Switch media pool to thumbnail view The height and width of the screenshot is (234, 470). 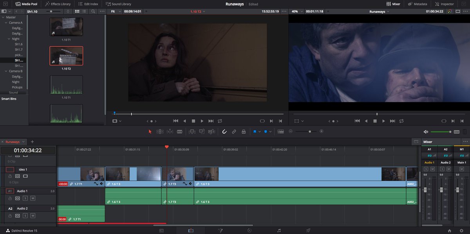(x=77, y=12)
